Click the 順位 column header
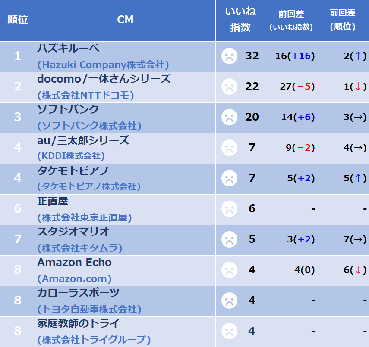Screen dimensions: 369x347 (x=17, y=20)
